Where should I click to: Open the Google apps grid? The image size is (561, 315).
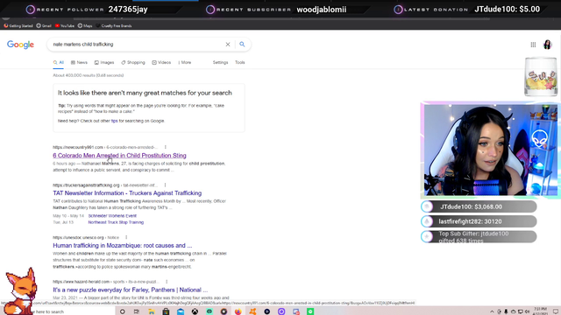tap(533, 45)
